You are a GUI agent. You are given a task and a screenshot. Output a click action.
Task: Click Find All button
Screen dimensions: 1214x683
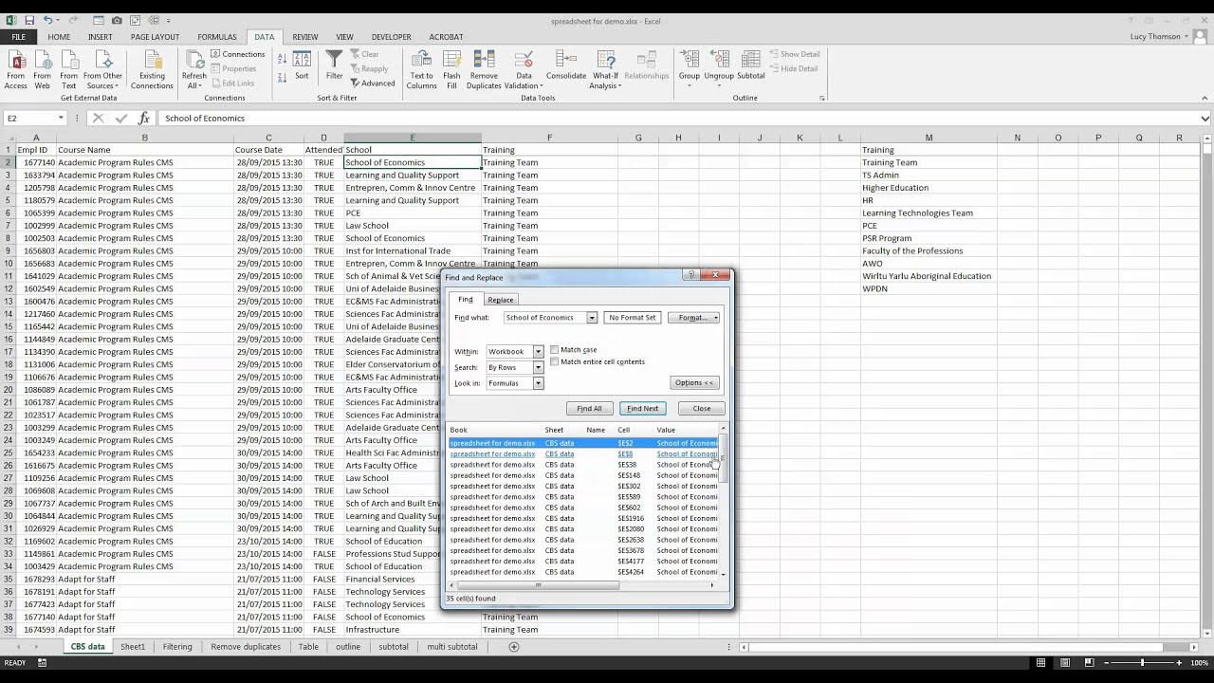(590, 409)
